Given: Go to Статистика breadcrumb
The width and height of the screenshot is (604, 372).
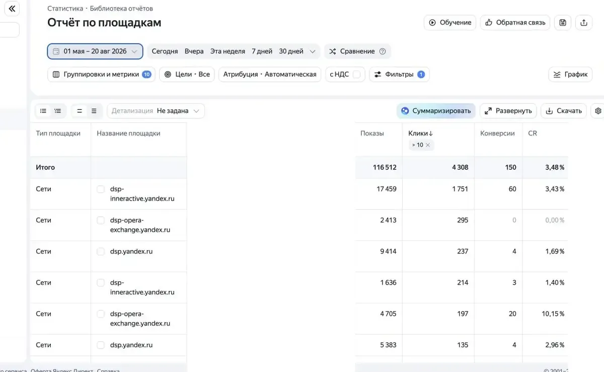Looking at the screenshot, I should (x=65, y=9).
